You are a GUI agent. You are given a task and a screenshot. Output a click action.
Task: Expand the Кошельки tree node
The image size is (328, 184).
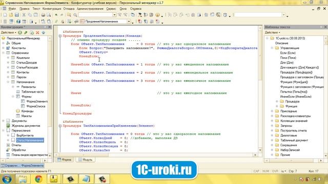tap(8, 58)
